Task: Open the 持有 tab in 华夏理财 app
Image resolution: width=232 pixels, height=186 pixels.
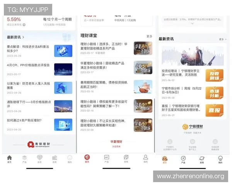Action: point(126,159)
